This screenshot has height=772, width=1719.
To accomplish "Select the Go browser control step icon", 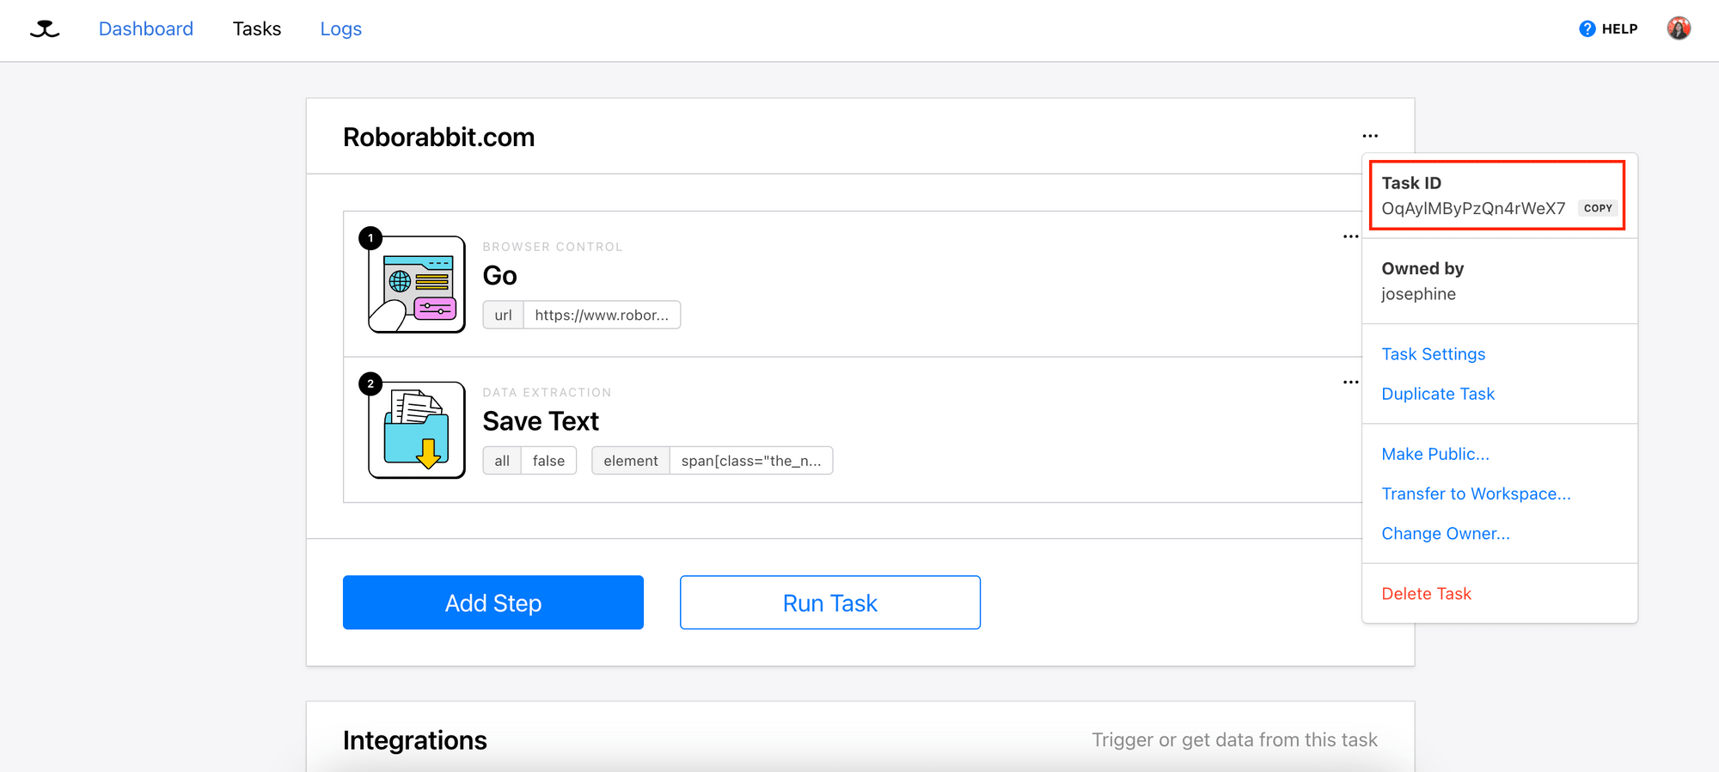I will pyautogui.click(x=416, y=282).
